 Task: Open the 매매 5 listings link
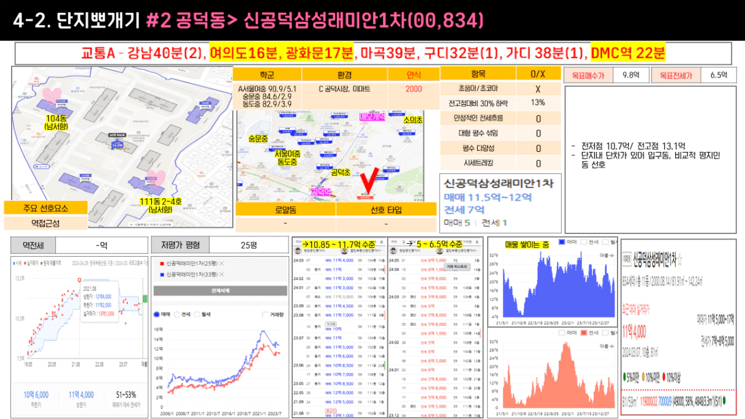tap(457, 222)
